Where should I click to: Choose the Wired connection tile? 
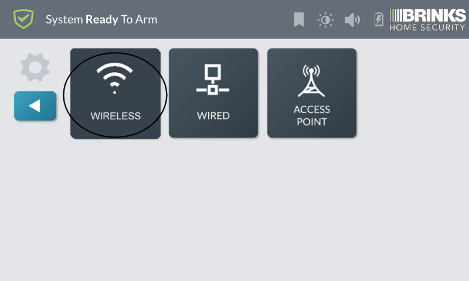tap(213, 93)
